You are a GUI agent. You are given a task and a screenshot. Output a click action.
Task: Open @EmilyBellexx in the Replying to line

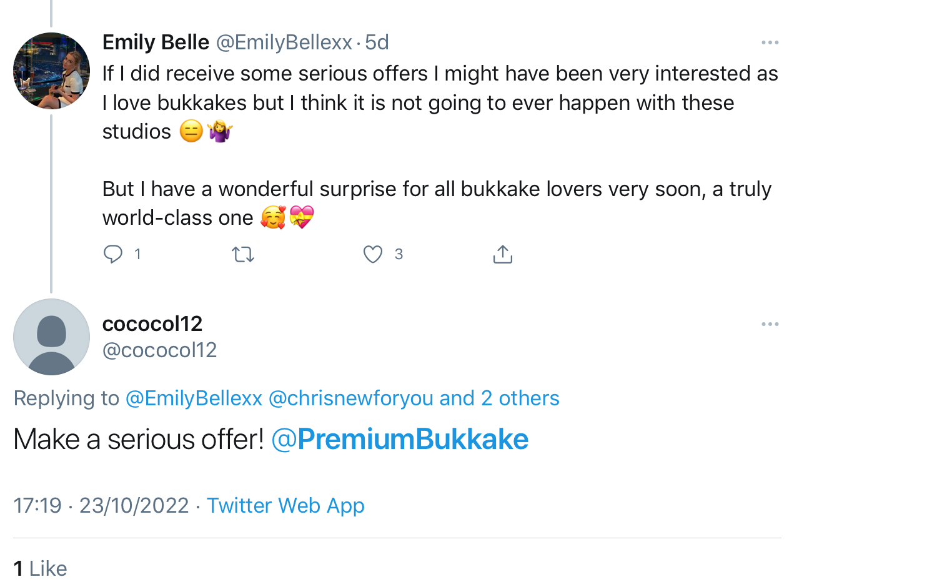point(194,398)
